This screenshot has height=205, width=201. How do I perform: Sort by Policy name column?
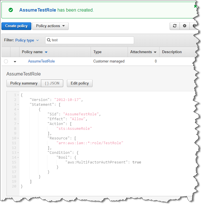(35, 52)
